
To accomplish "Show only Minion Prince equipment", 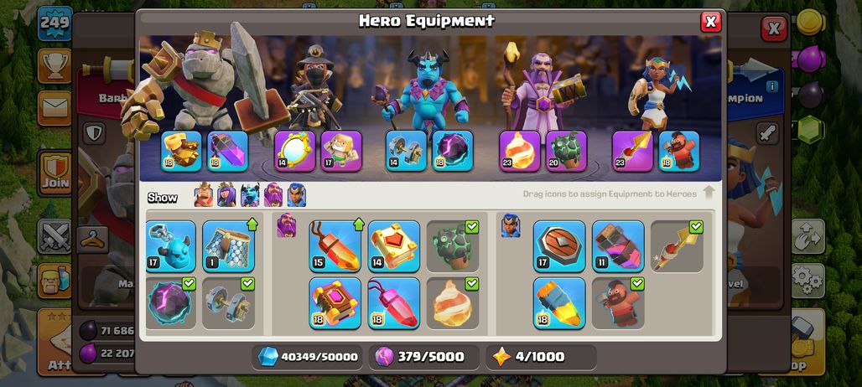I will pyautogui.click(x=250, y=195).
